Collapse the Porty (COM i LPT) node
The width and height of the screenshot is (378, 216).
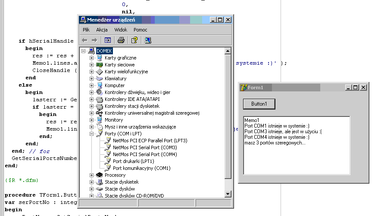pyautogui.click(x=91, y=134)
